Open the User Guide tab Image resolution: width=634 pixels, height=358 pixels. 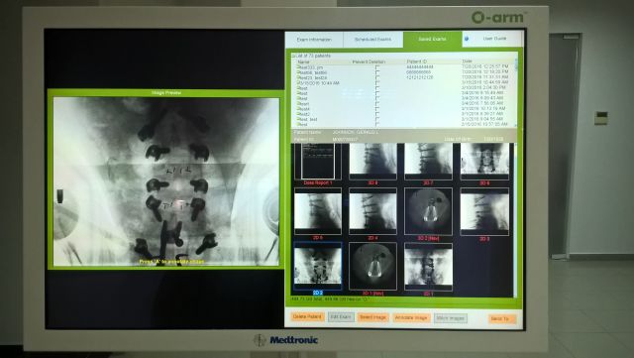click(x=494, y=39)
